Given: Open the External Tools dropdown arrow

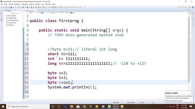Looking at the screenshot, I should [34, 7].
